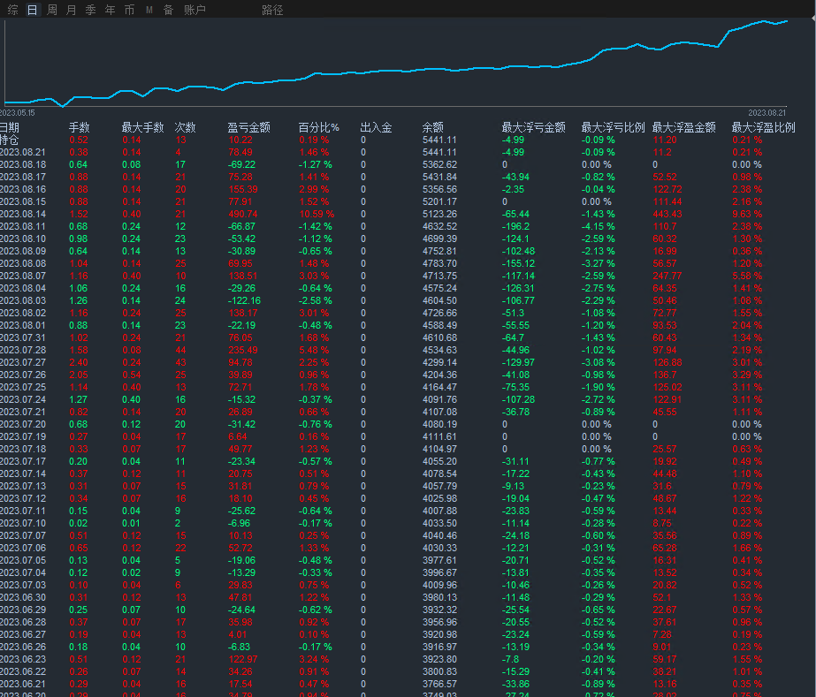Sort by the 日期 column header

[10, 127]
